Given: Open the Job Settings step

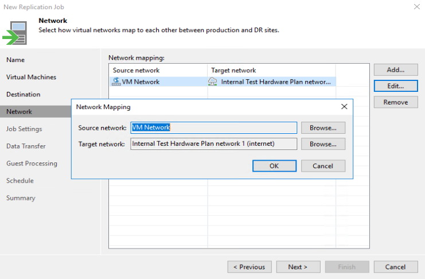Looking at the screenshot, I should click(x=24, y=129).
